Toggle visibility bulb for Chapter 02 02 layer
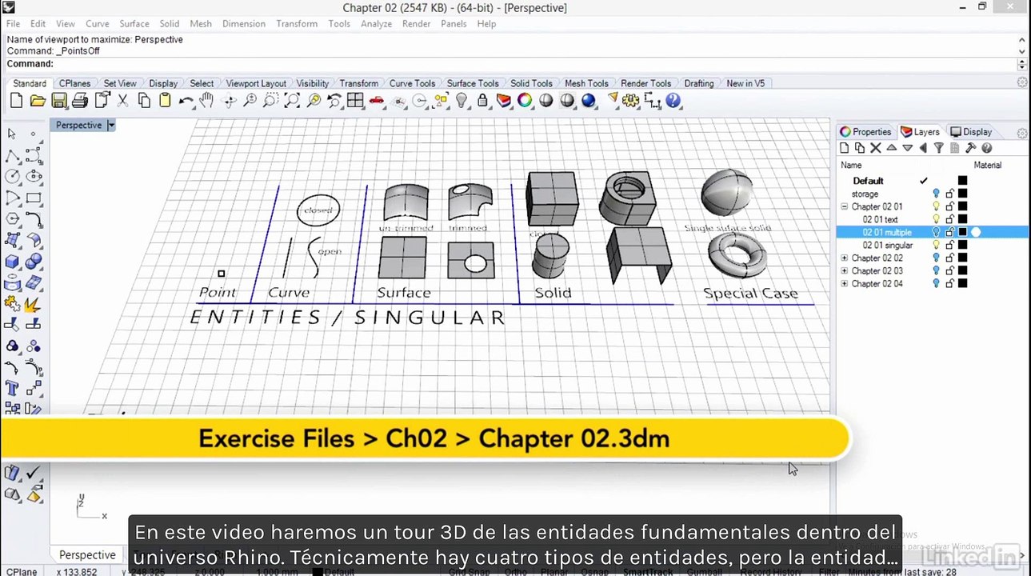1031x576 pixels. pyautogui.click(x=936, y=258)
